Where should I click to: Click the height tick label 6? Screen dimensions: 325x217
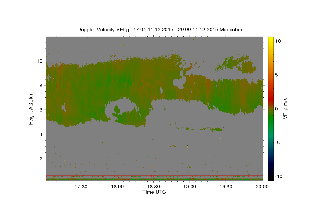coord(41,110)
